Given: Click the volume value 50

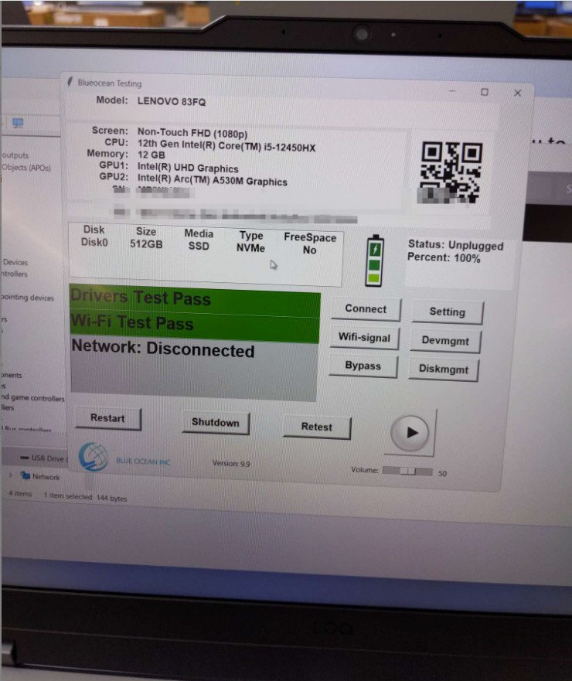Looking at the screenshot, I should 442,473.
